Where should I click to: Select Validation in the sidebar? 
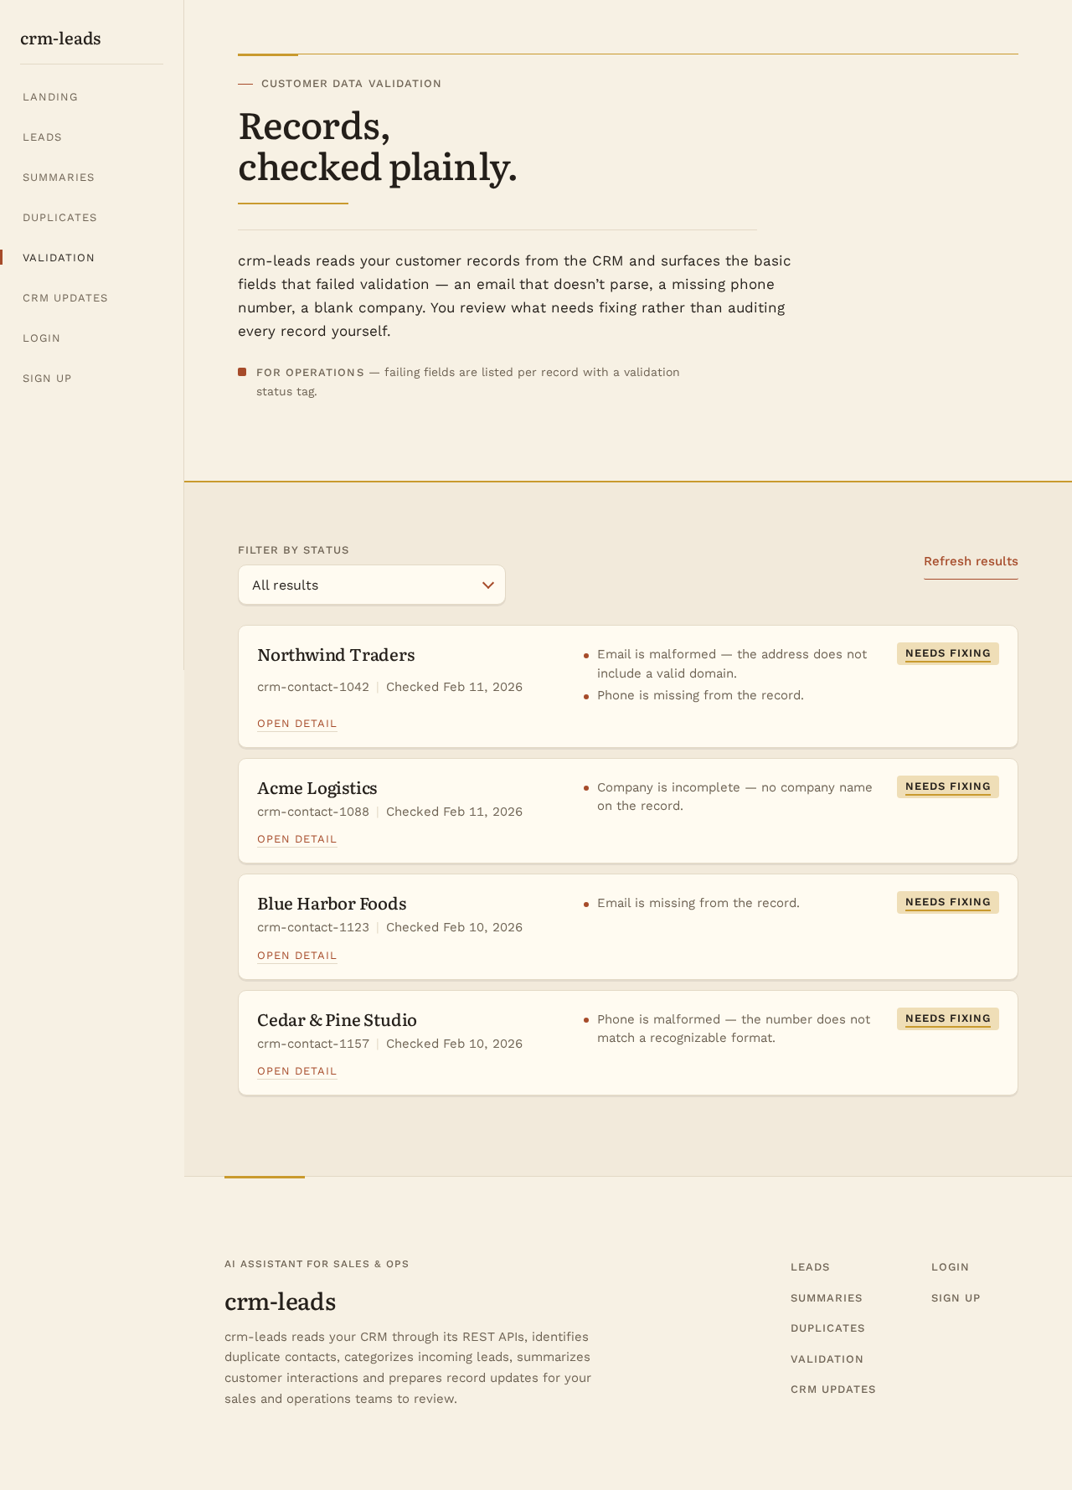tap(59, 258)
